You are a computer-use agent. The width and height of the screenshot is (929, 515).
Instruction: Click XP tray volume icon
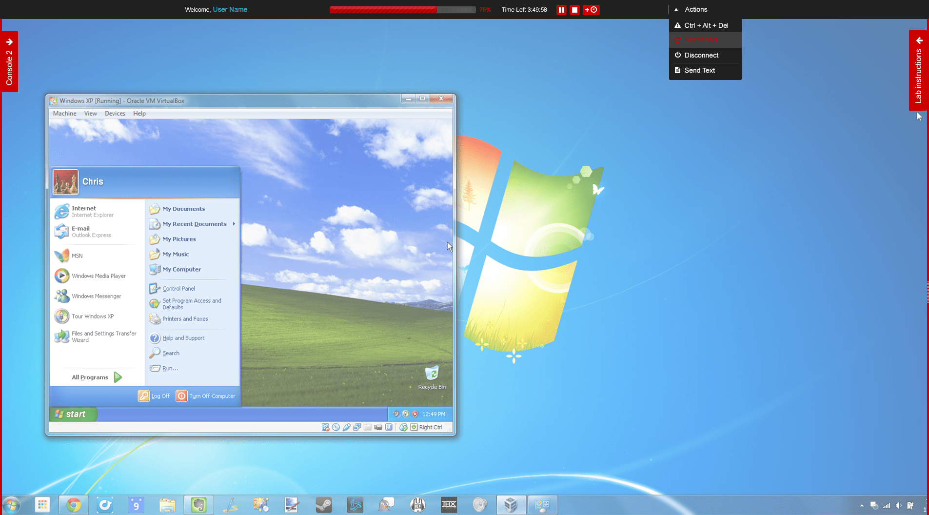coord(396,414)
